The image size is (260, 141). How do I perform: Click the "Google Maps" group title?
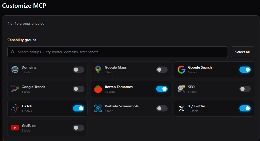pyautogui.click(x=116, y=67)
